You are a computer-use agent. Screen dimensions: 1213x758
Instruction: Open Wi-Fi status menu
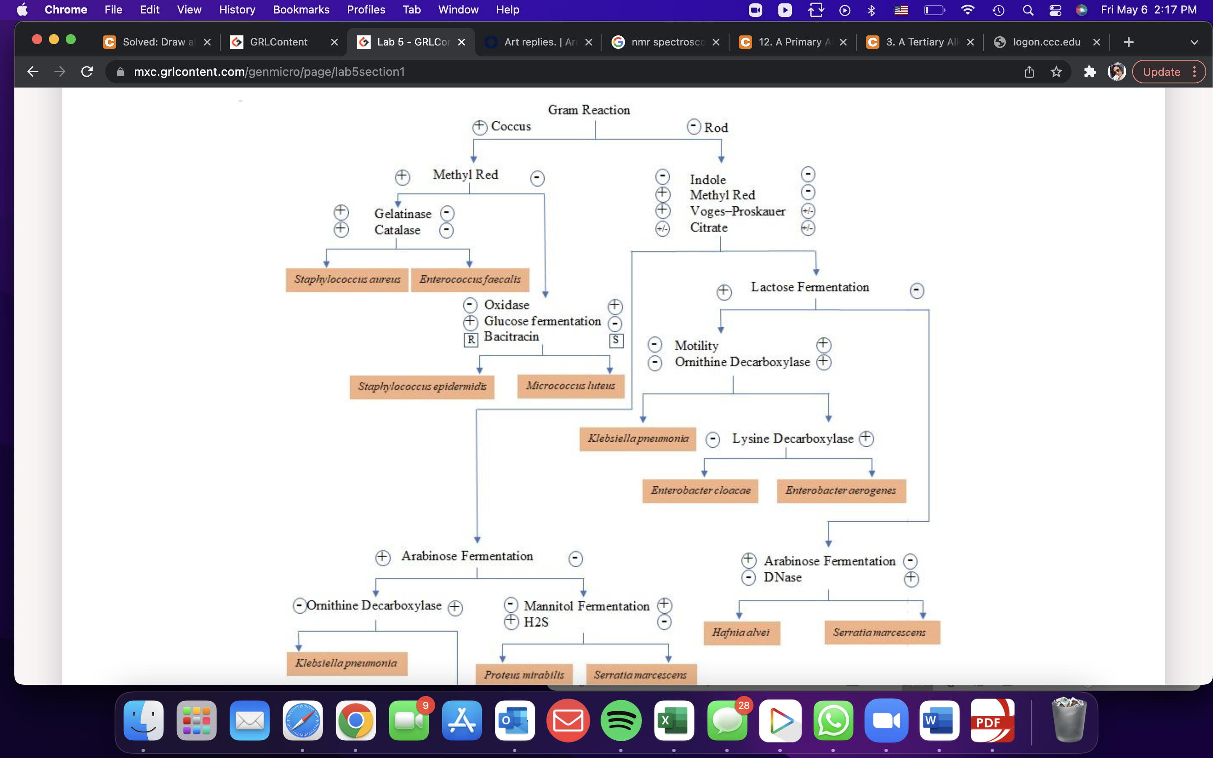pos(968,10)
